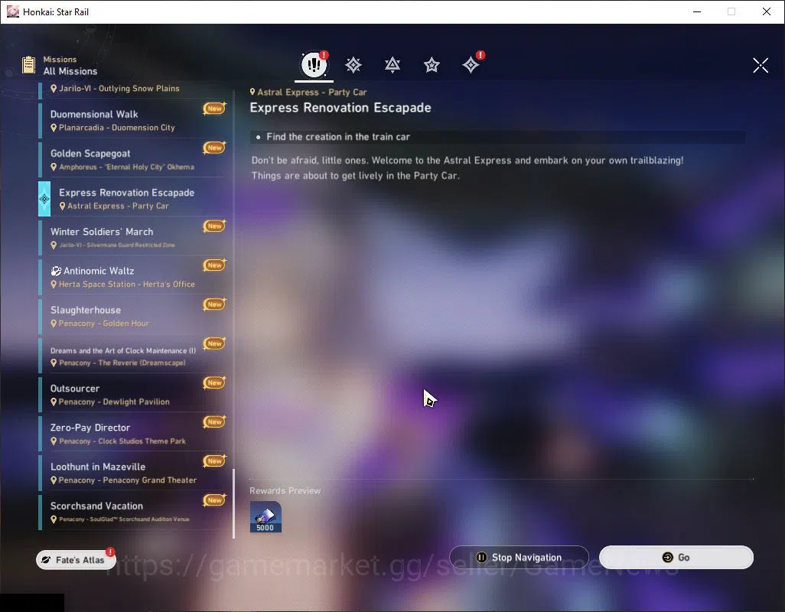Select the Golden Scapegoat mission
The width and height of the screenshot is (785, 612).
[x=132, y=159]
